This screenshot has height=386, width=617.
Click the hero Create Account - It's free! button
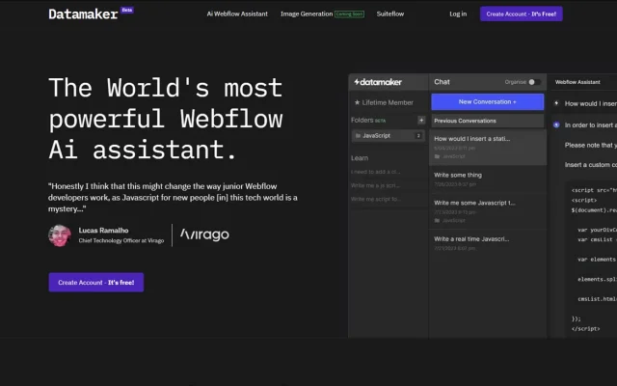click(96, 283)
